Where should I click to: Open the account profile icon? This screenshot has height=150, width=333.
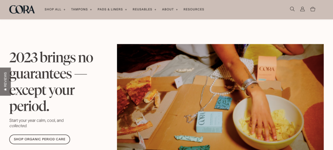click(x=302, y=9)
